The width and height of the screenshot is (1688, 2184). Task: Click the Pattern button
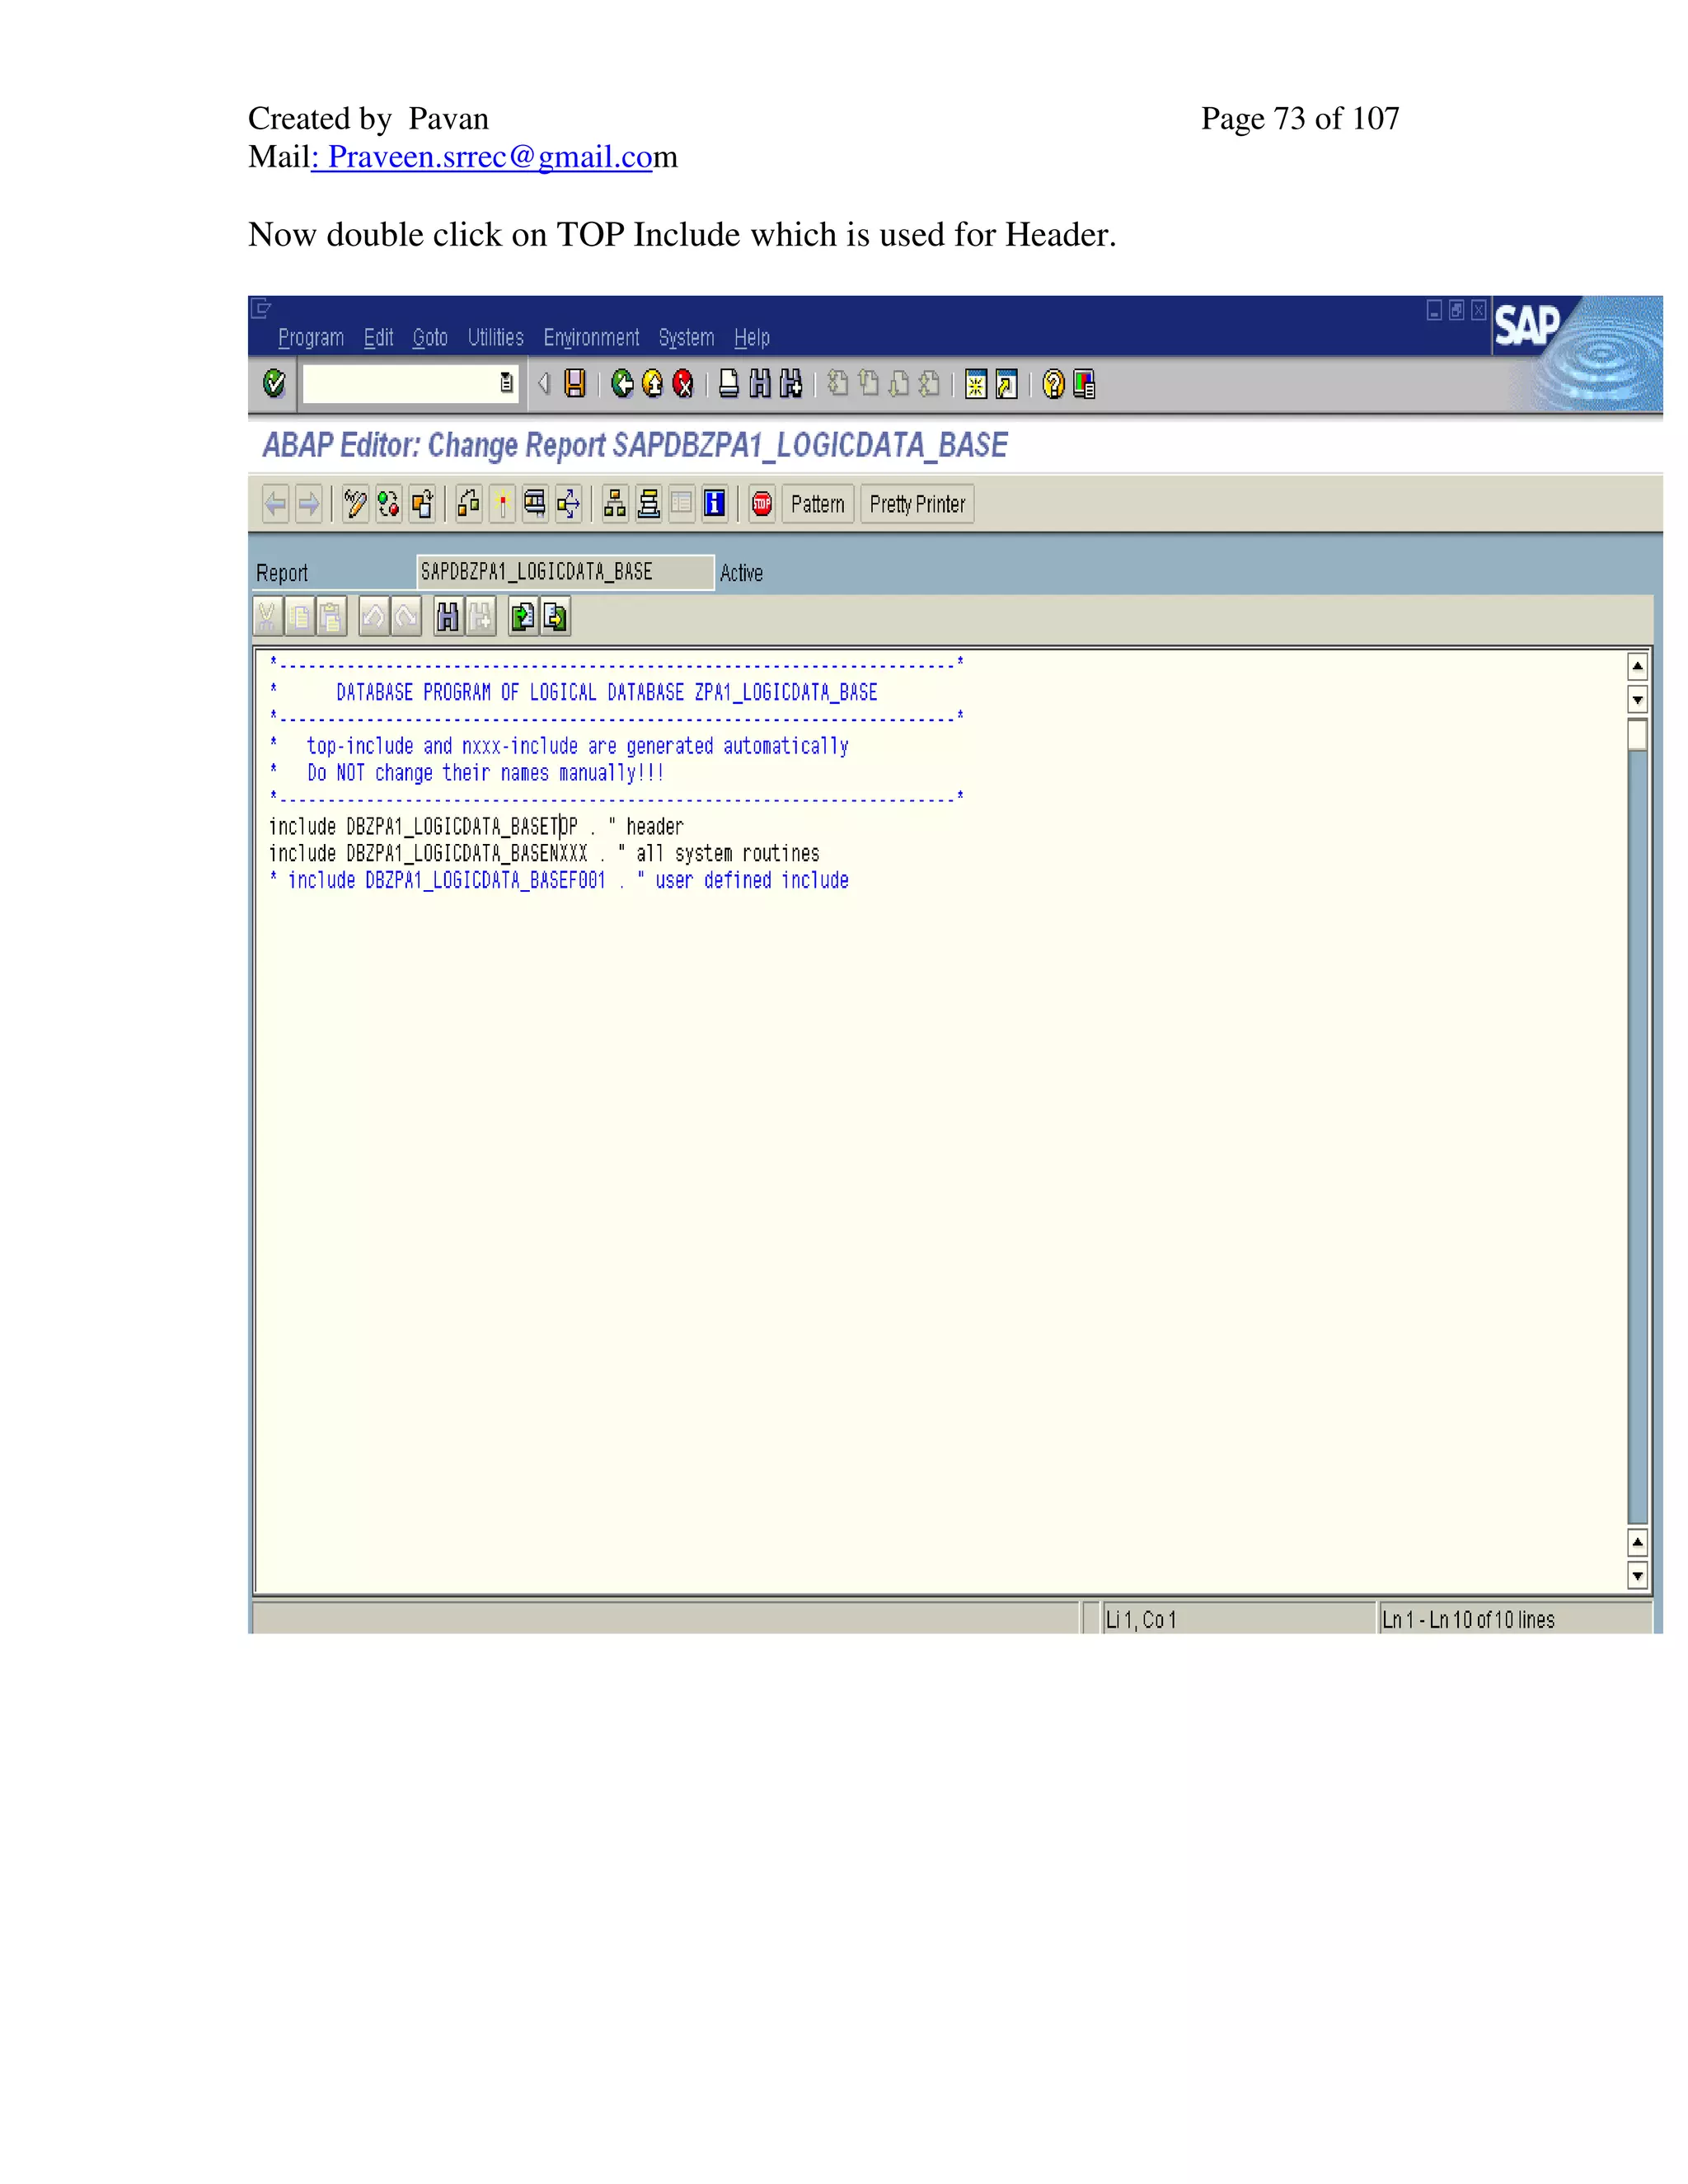point(817,504)
